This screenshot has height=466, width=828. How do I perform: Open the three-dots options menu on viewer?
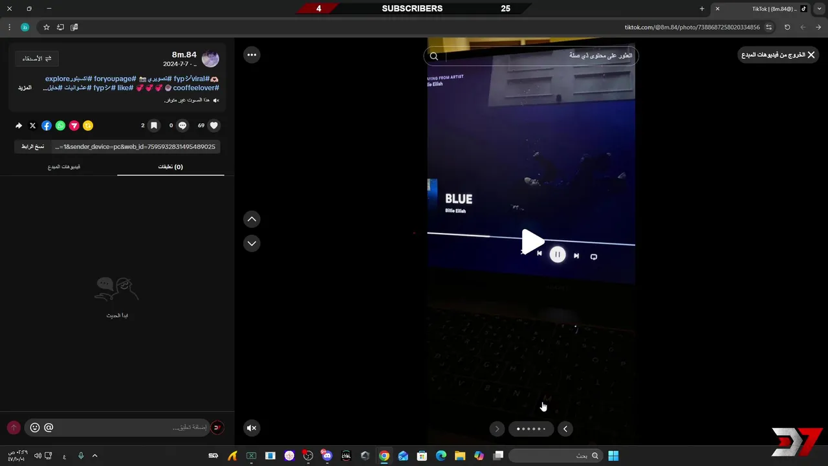(252, 55)
